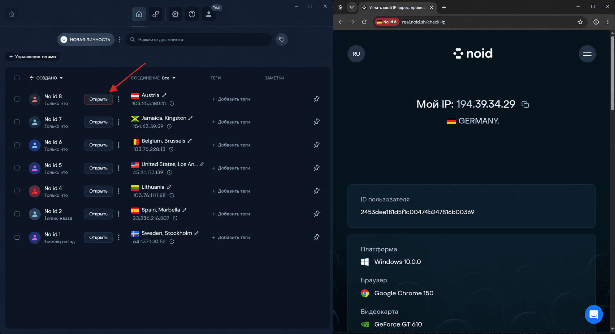Select the browser tab Узнать свой IP адрес
The width and height of the screenshot is (615, 334).
(397, 8)
